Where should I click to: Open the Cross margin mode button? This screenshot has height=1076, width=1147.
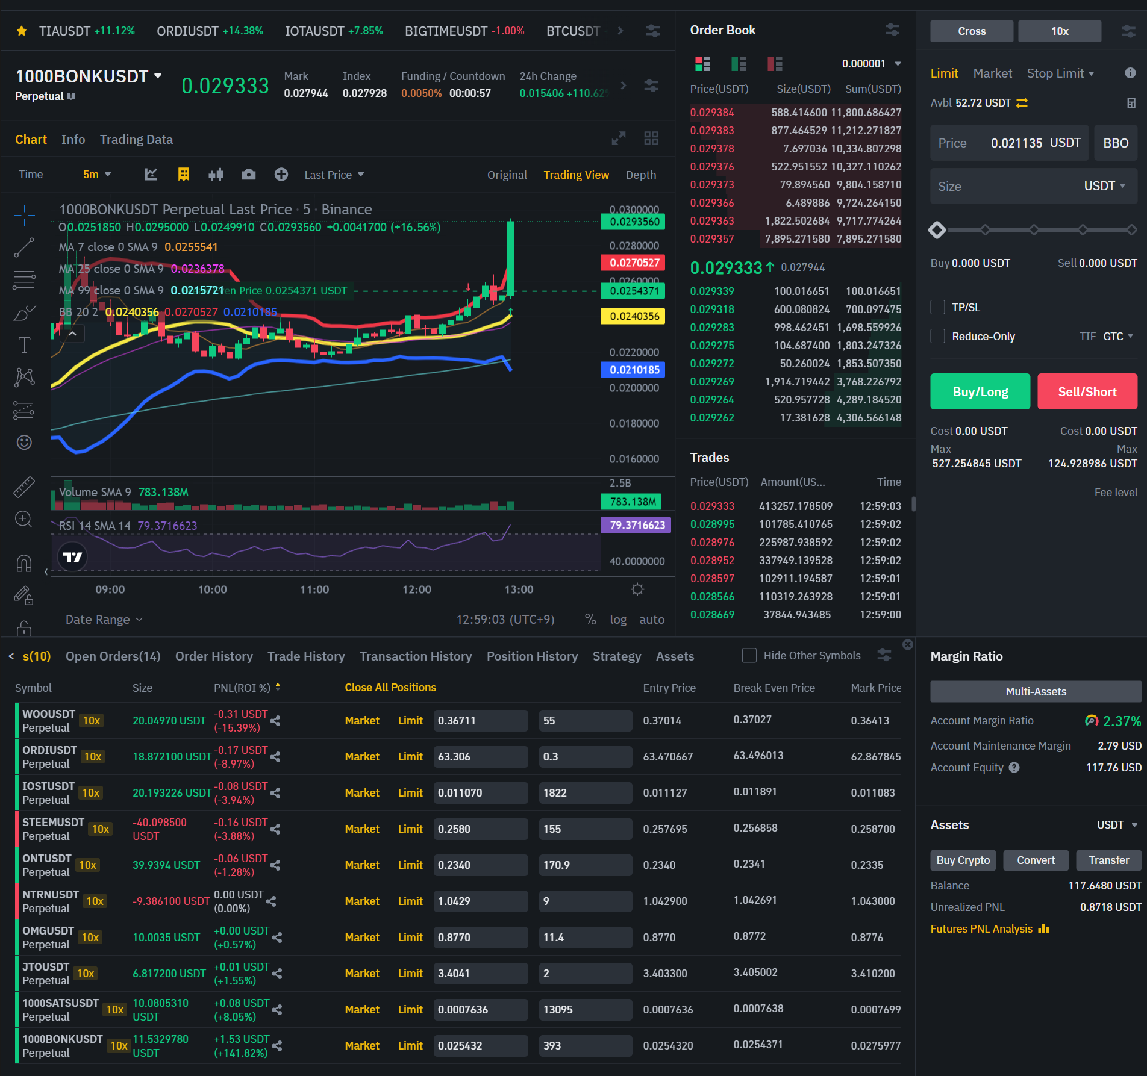tap(972, 31)
